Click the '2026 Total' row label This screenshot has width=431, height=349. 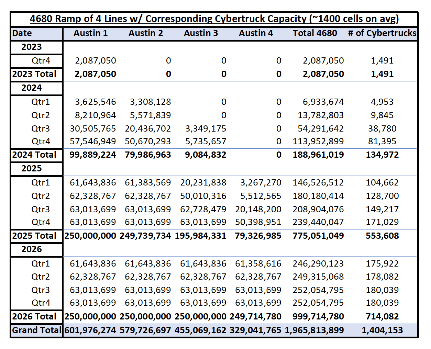coord(34,317)
